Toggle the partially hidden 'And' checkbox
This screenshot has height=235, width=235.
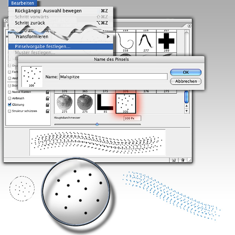pos(10,78)
